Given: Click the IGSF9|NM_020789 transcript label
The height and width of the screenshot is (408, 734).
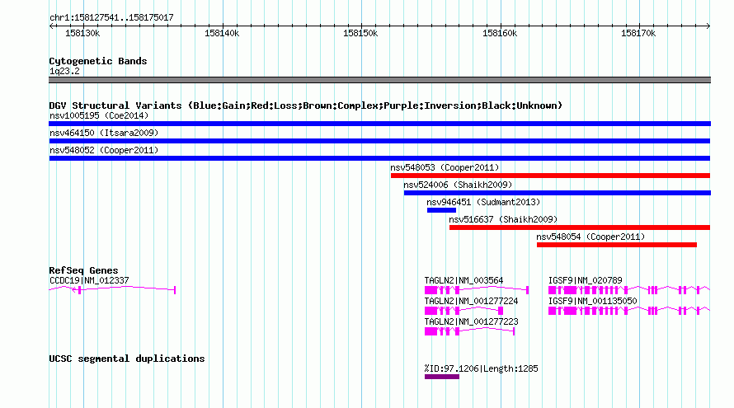Looking at the screenshot, I should pos(586,281).
